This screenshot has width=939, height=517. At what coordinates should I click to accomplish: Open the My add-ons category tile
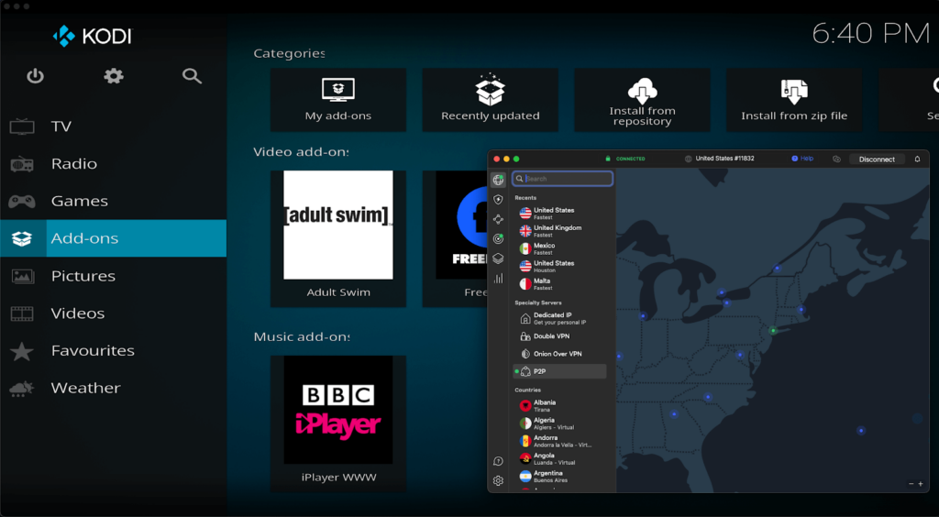coord(338,100)
